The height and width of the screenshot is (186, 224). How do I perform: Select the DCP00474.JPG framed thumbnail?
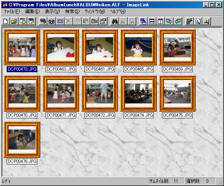139,93
